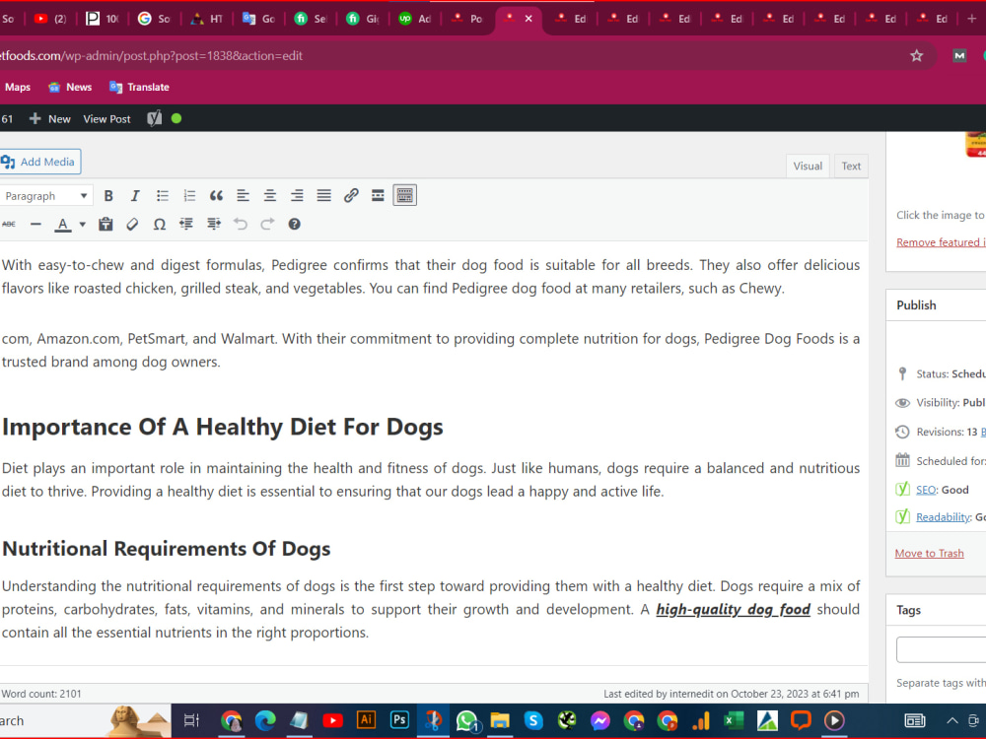Open the text color dropdown arrow
Image resolution: width=986 pixels, height=739 pixels.
tap(83, 225)
